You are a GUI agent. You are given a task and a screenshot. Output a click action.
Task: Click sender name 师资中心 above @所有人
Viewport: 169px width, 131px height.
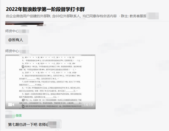click(12, 31)
